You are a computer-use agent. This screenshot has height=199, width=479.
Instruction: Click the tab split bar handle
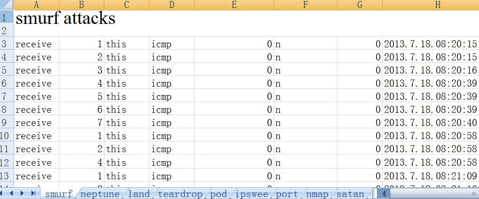pyautogui.click(x=375, y=193)
